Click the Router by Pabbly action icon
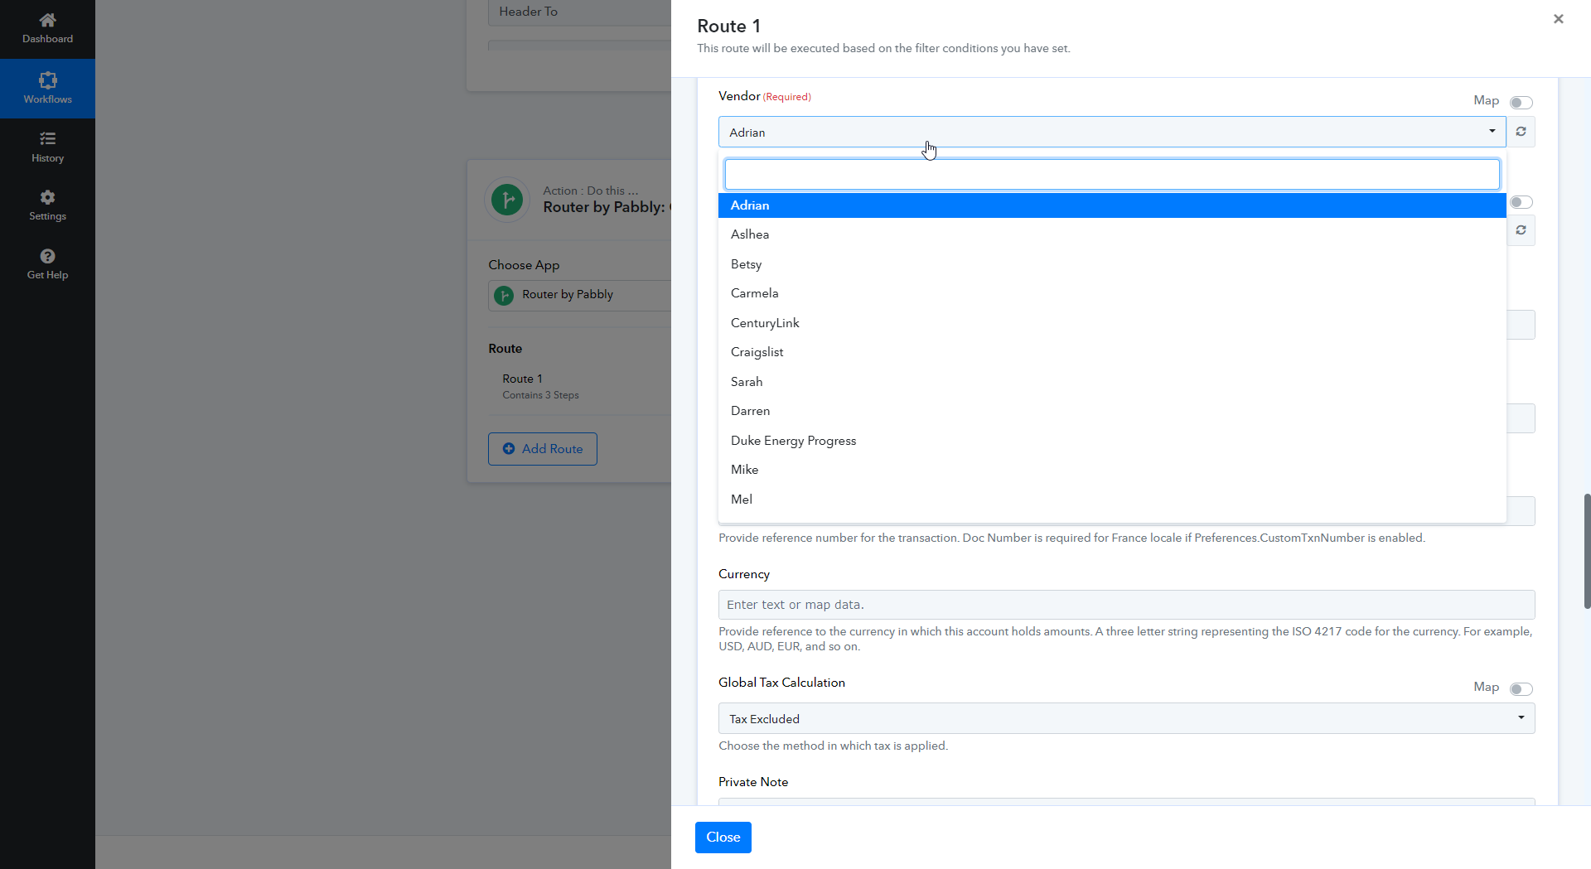The image size is (1591, 869). tap(507, 200)
